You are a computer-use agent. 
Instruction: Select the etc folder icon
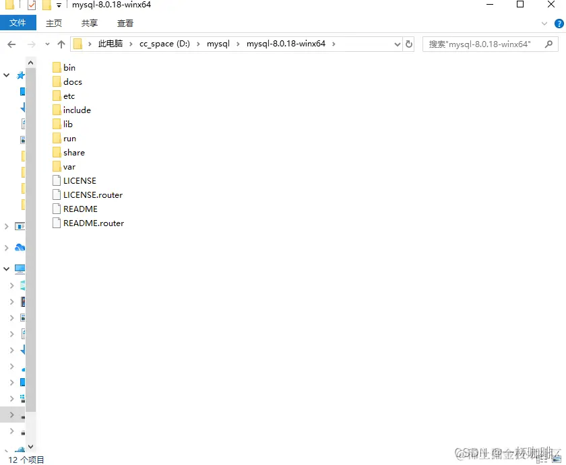pyautogui.click(x=57, y=96)
